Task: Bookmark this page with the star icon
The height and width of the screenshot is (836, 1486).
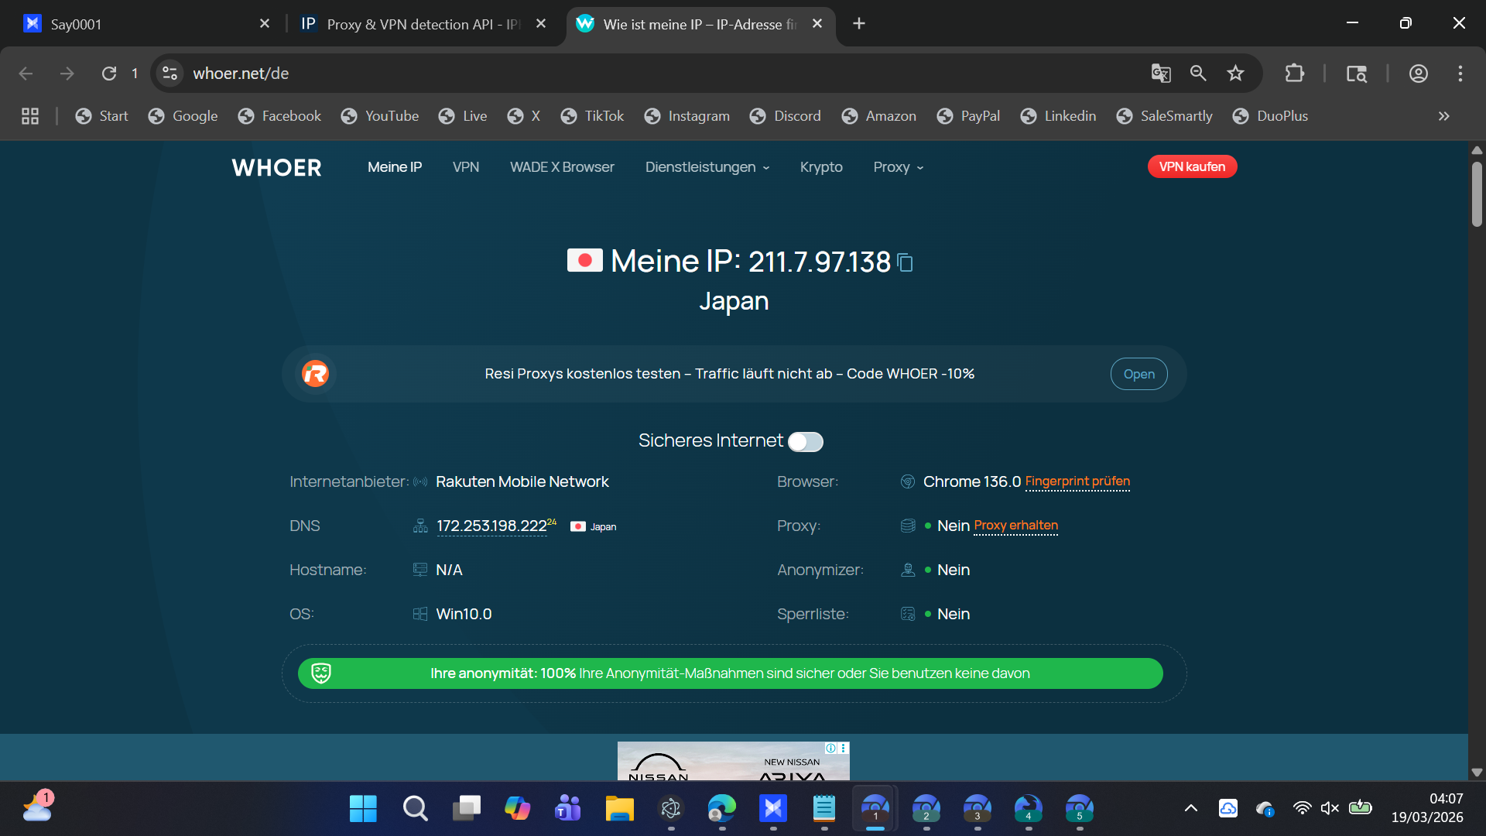Action: click(1235, 74)
